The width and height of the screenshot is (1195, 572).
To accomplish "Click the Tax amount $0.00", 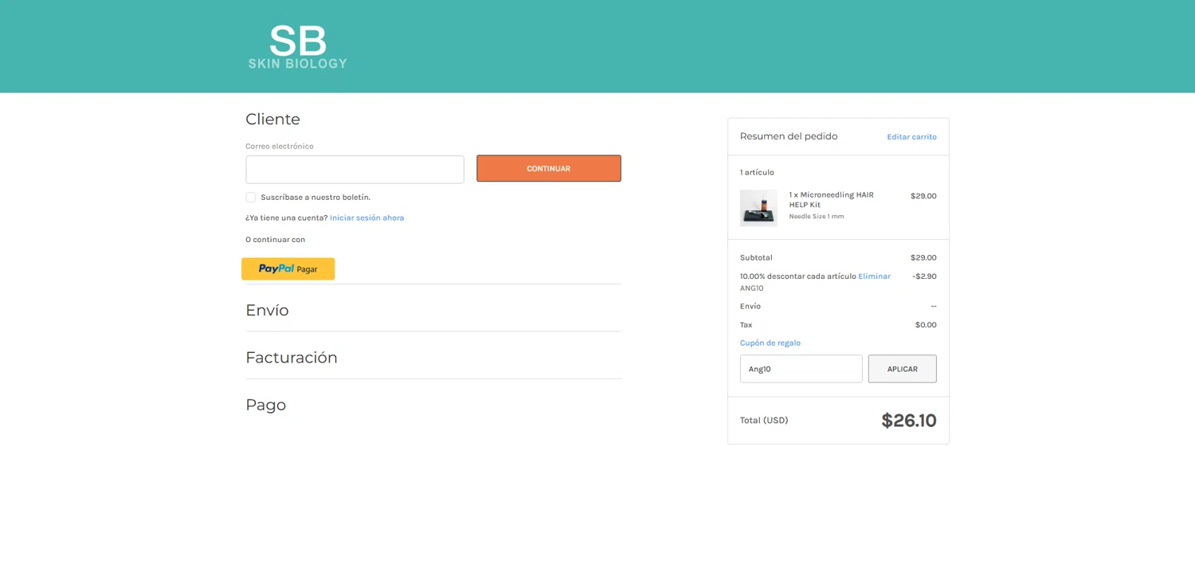I will 926,325.
